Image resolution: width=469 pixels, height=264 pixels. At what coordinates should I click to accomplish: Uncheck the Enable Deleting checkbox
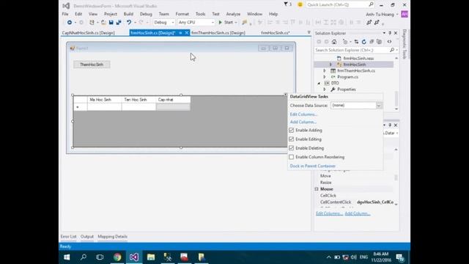292,148
